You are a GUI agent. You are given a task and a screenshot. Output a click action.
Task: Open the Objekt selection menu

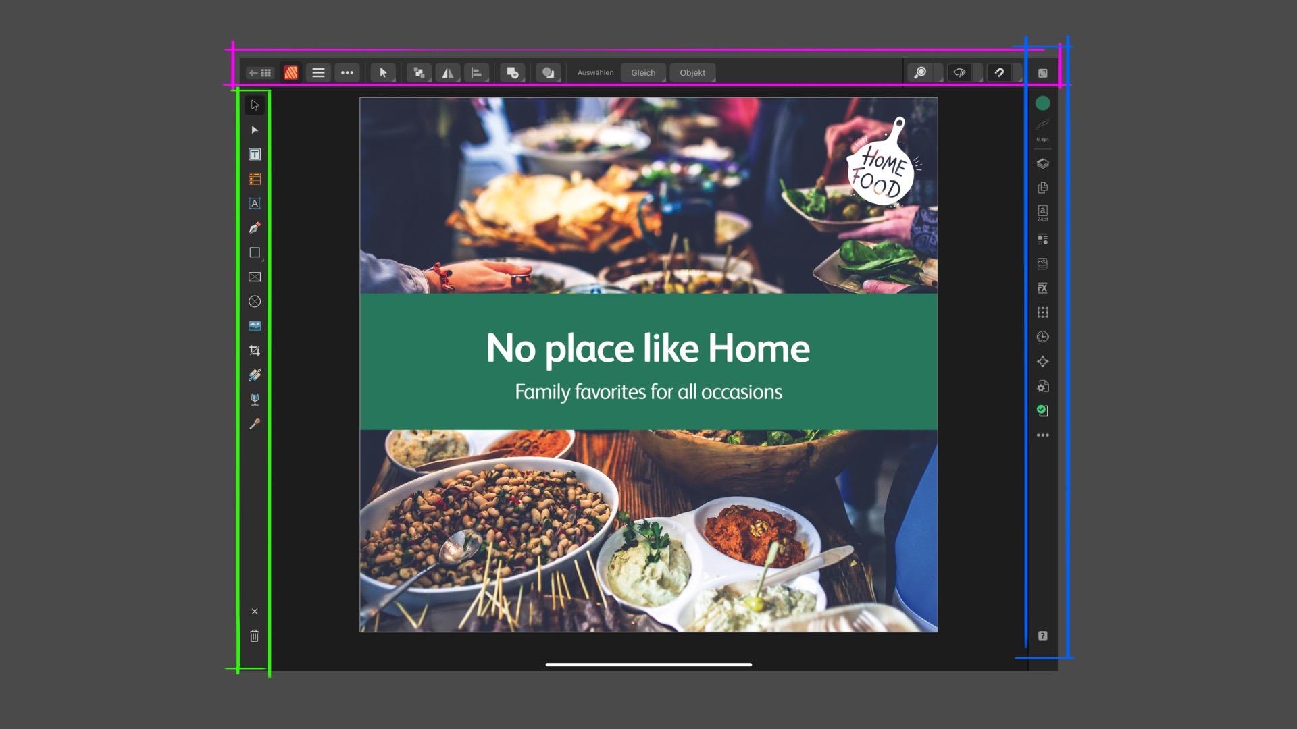(x=692, y=72)
